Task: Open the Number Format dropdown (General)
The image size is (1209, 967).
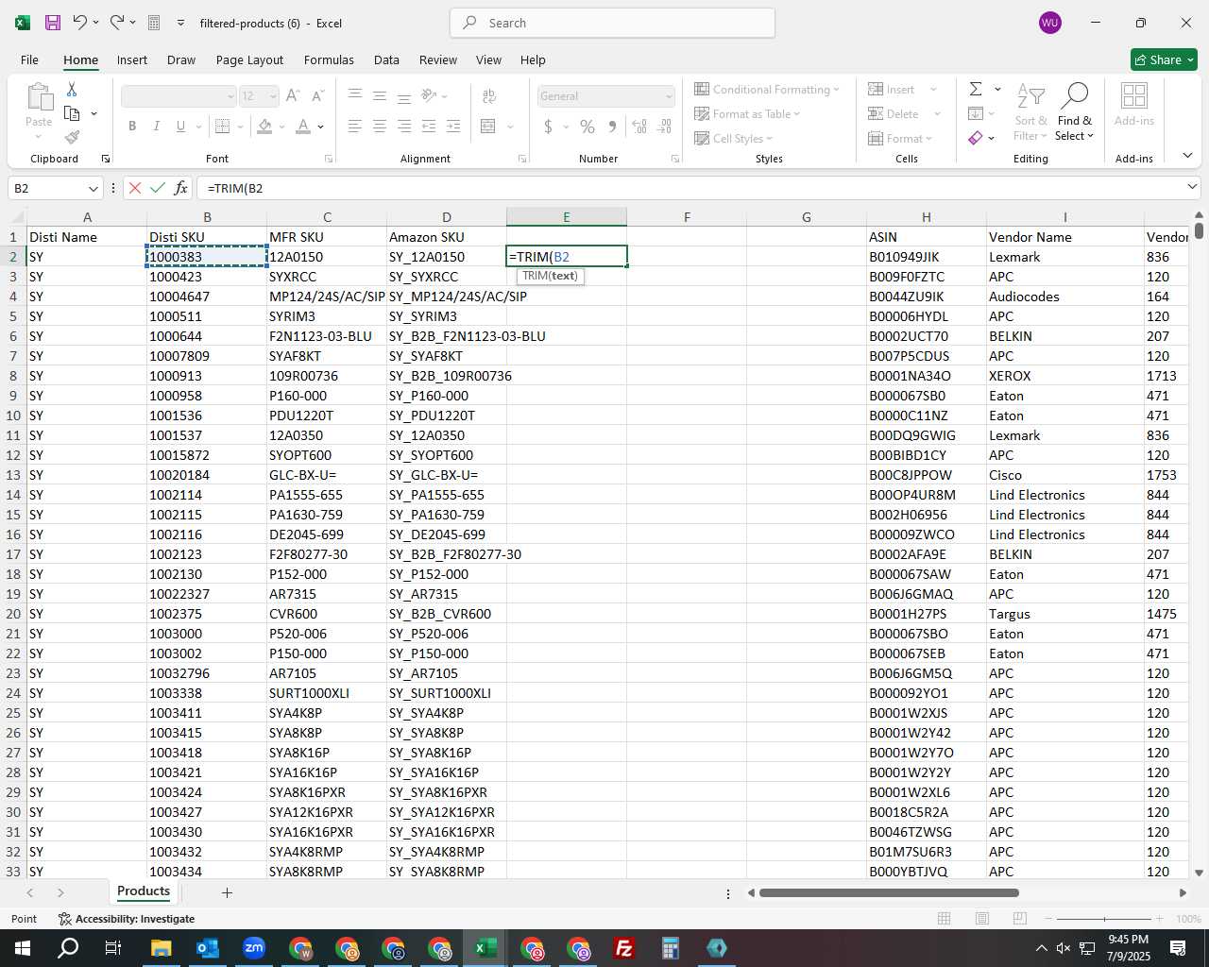Action: (x=669, y=96)
